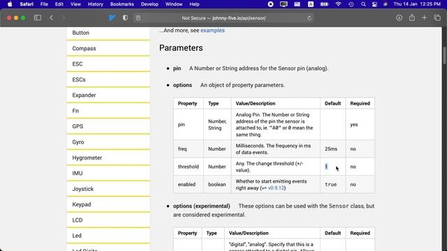
Task: Follow the examples link
Action: (212, 31)
